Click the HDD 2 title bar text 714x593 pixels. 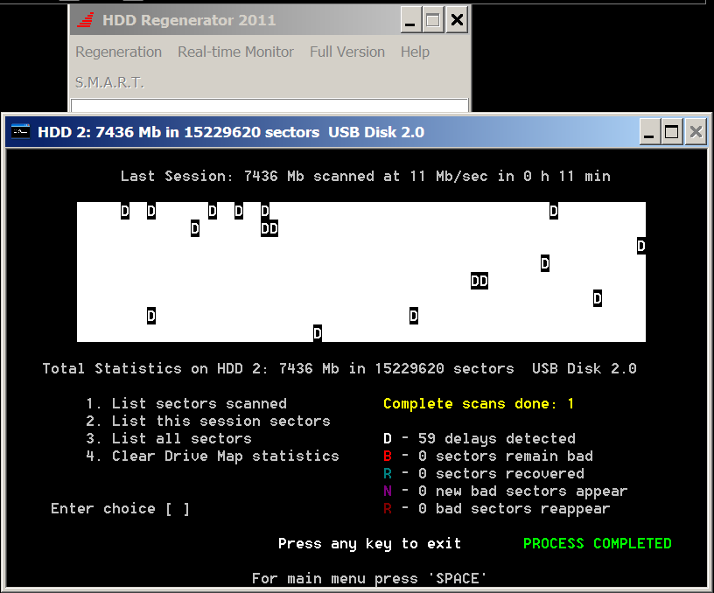click(x=231, y=132)
